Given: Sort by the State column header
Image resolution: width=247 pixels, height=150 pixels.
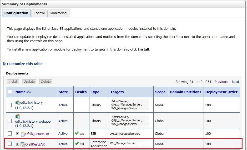Looking at the screenshot, I should pos(63,92).
